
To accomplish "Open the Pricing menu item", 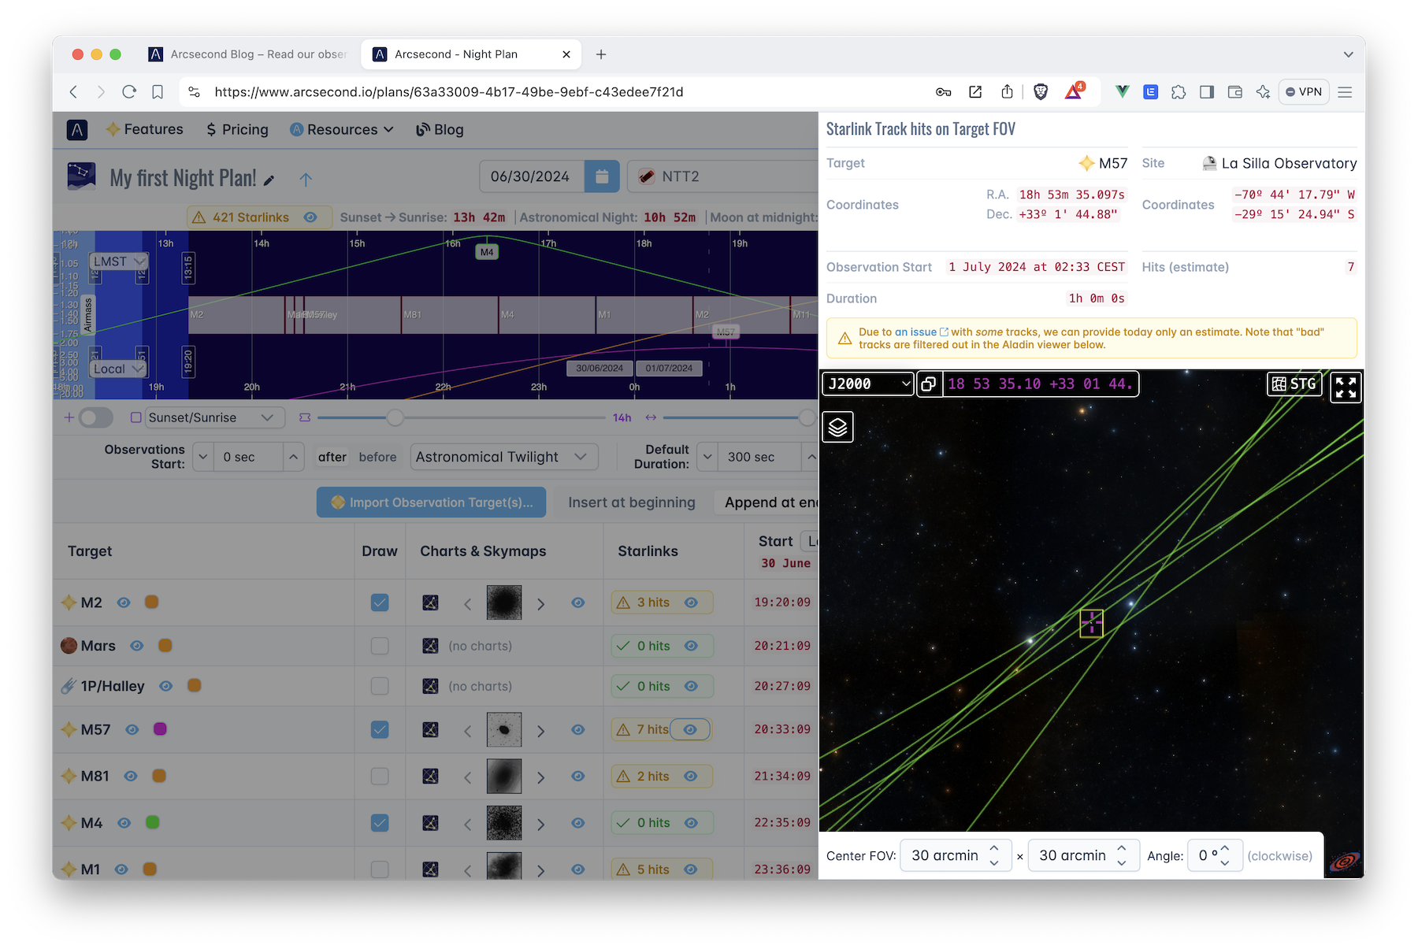I will click(x=236, y=129).
